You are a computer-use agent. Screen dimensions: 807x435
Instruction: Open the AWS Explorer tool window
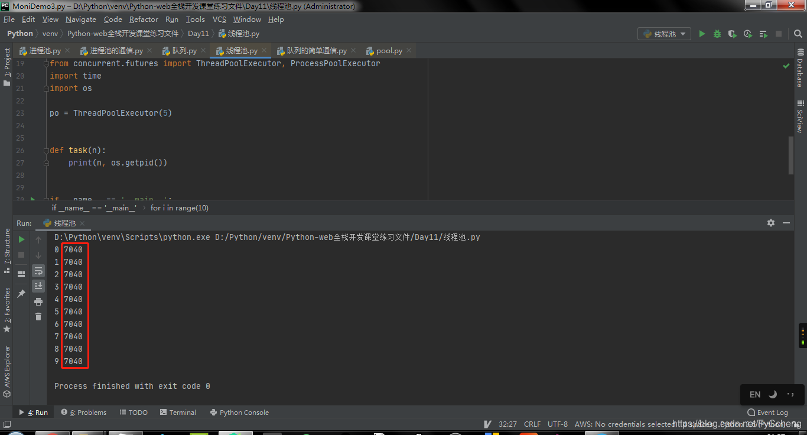click(x=7, y=371)
